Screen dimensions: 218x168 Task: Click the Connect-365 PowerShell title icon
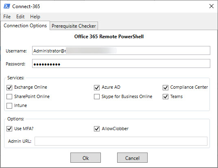click(7, 6)
